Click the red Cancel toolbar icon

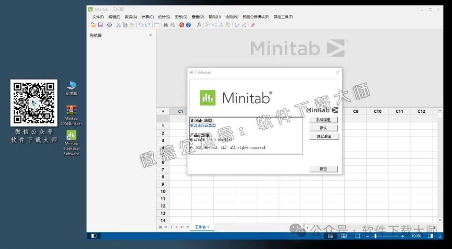pyautogui.click(x=181, y=25)
